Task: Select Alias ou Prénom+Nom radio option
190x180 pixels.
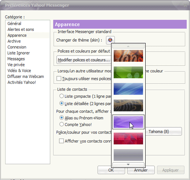Action: [x=62, y=117]
